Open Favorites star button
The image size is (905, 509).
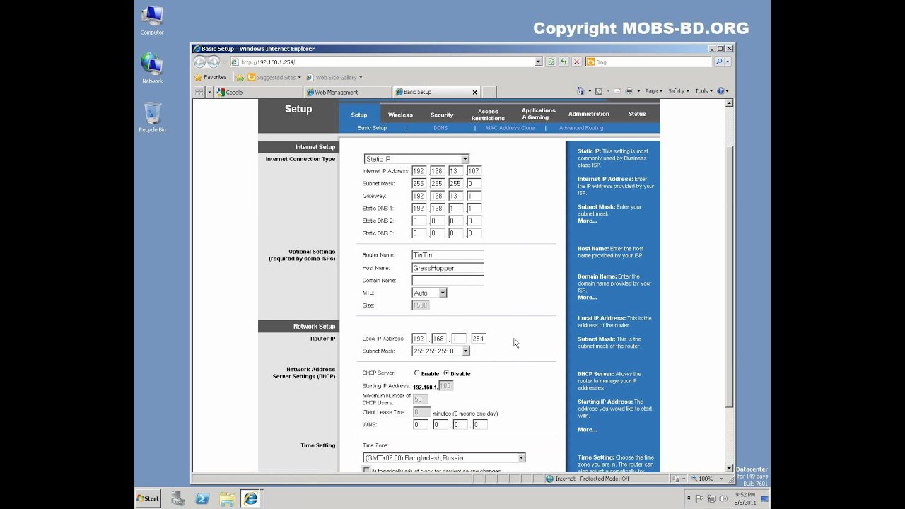(x=211, y=77)
